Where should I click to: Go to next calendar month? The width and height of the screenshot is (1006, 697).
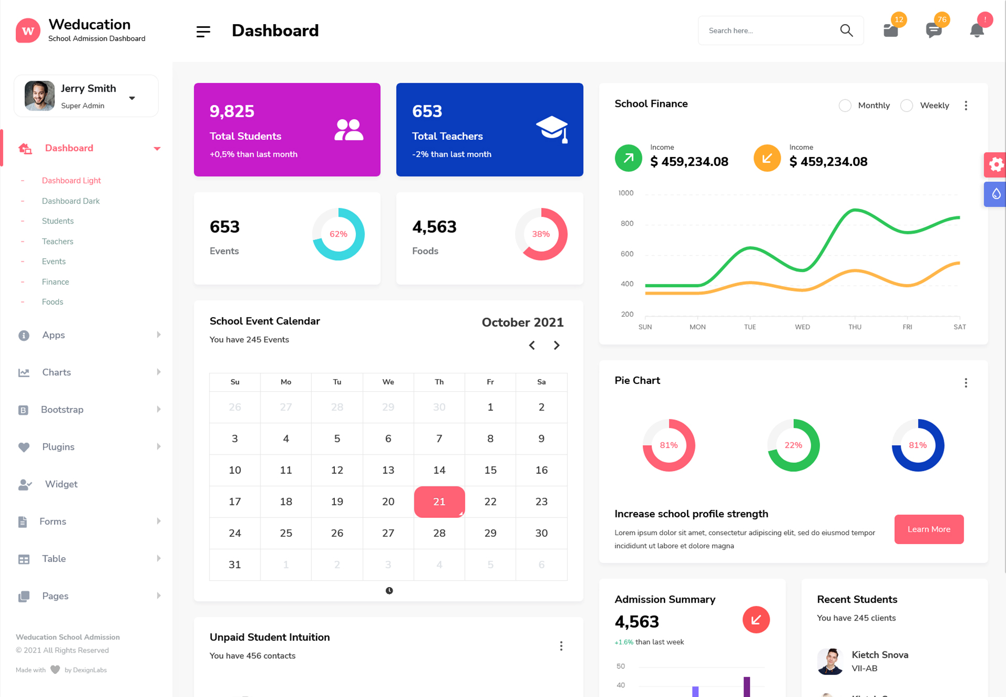click(556, 345)
